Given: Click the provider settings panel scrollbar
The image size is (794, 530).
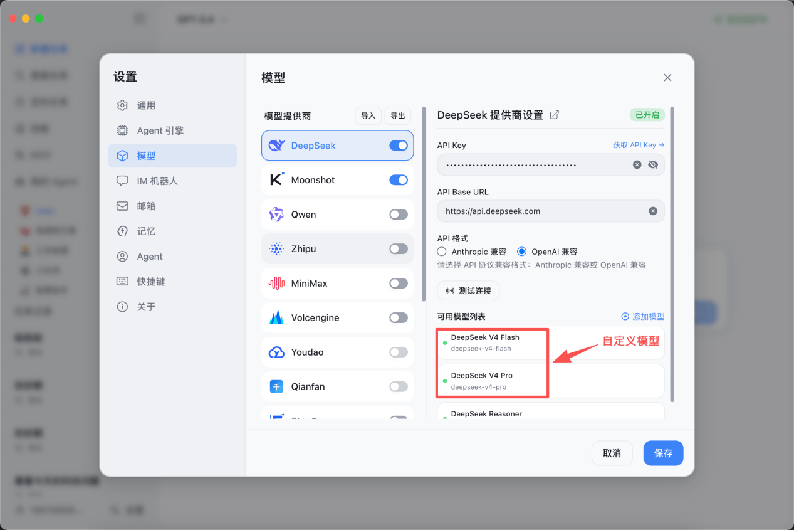Looking at the screenshot, I should coord(672,254).
